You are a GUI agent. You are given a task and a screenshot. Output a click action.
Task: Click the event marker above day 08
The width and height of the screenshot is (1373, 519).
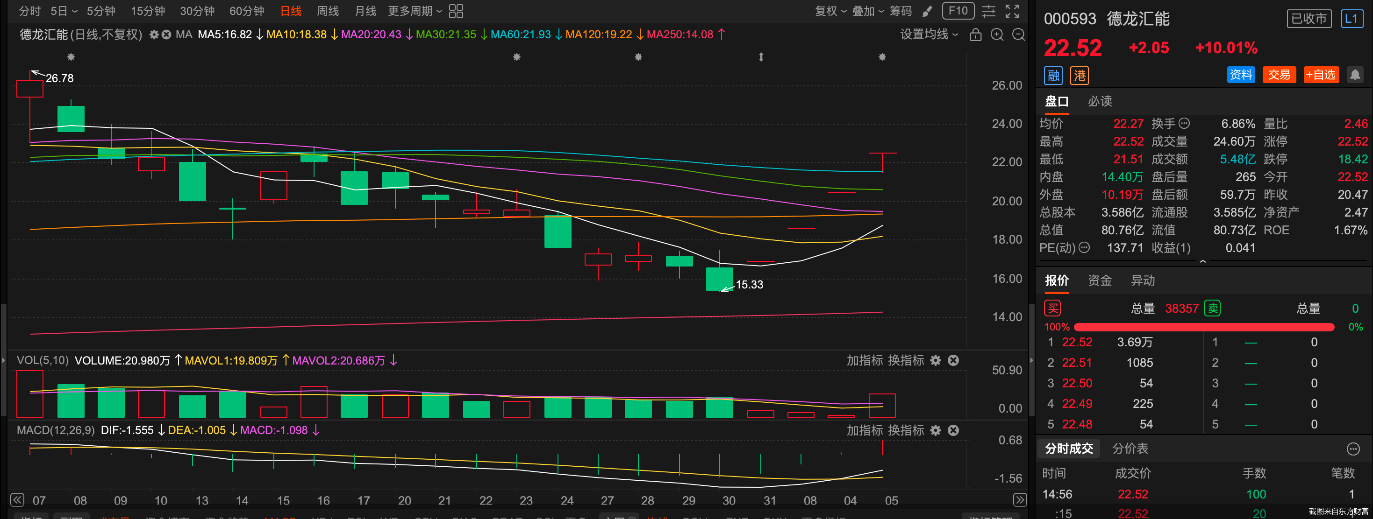[71, 57]
